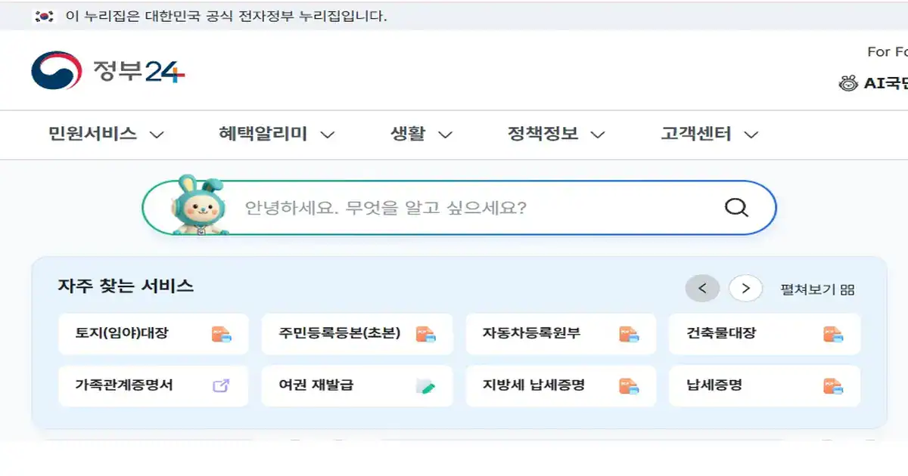This screenshot has height=476, width=908.
Task: Click the document icon on 건축물대장
Action: 833,334
